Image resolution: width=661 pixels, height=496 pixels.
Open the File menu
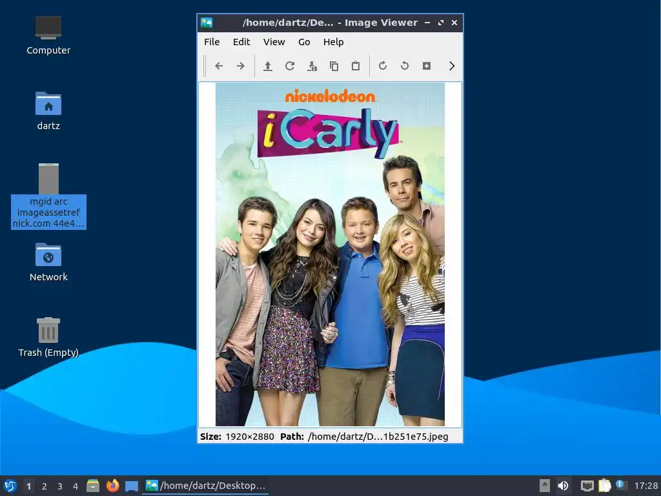pos(212,42)
